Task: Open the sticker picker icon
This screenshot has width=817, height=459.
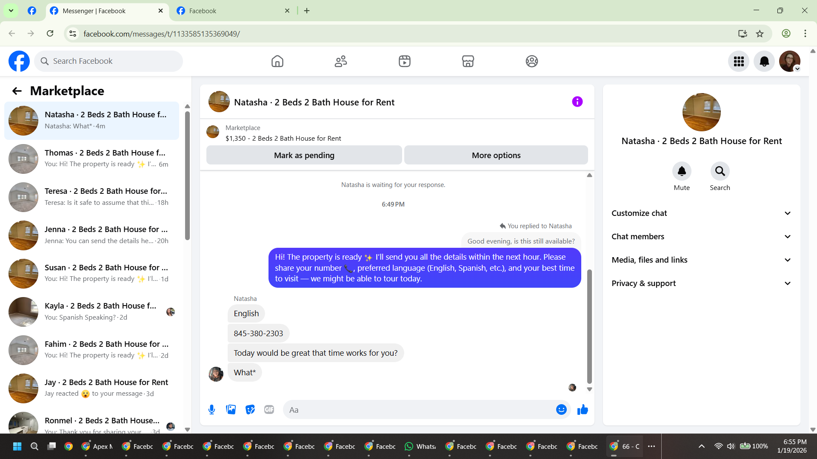Action: [250, 410]
